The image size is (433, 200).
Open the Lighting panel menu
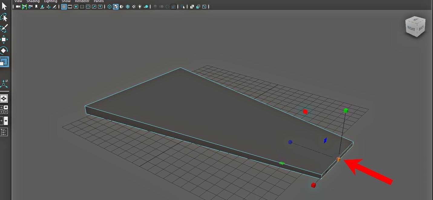pos(51,1)
